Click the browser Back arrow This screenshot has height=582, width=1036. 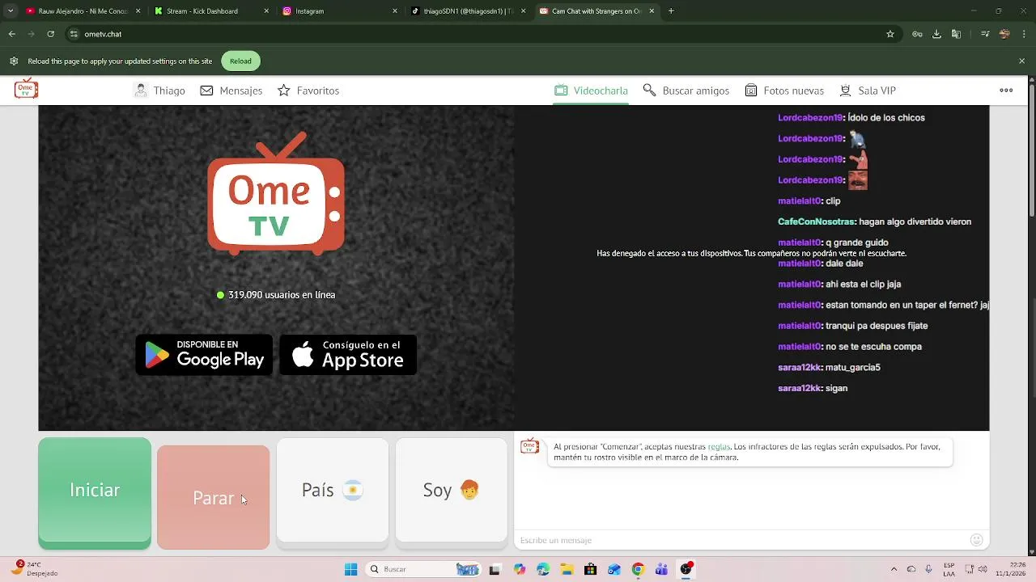click(11, 34)
